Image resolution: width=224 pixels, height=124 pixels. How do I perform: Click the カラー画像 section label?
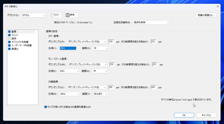(54, 36)
